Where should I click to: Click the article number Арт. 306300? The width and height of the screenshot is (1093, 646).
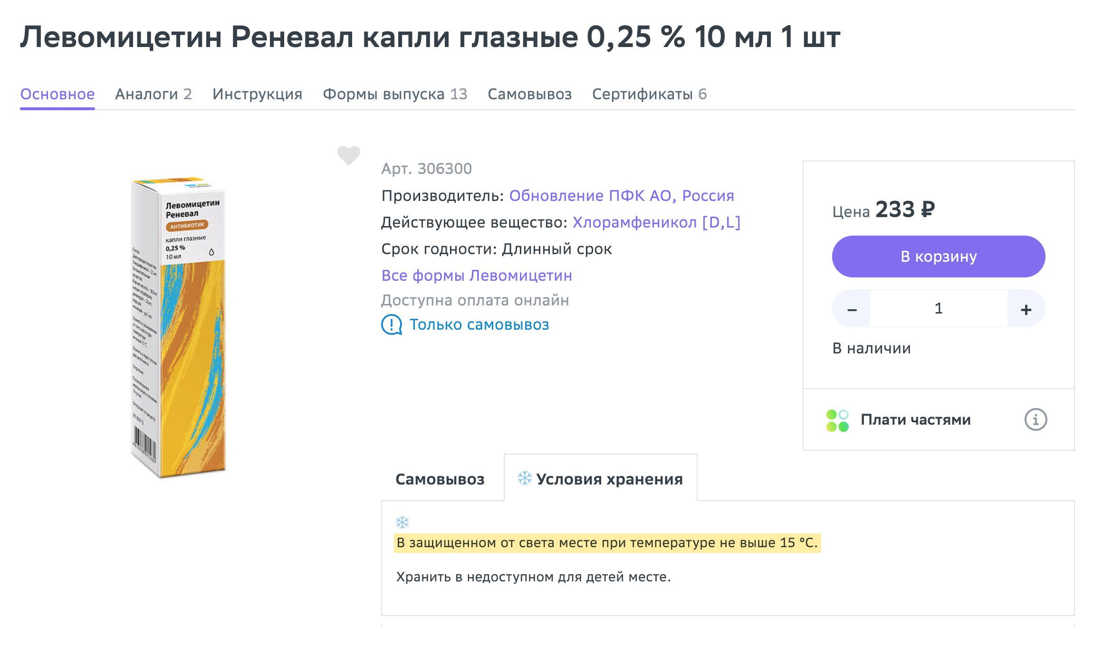(426, 169)
